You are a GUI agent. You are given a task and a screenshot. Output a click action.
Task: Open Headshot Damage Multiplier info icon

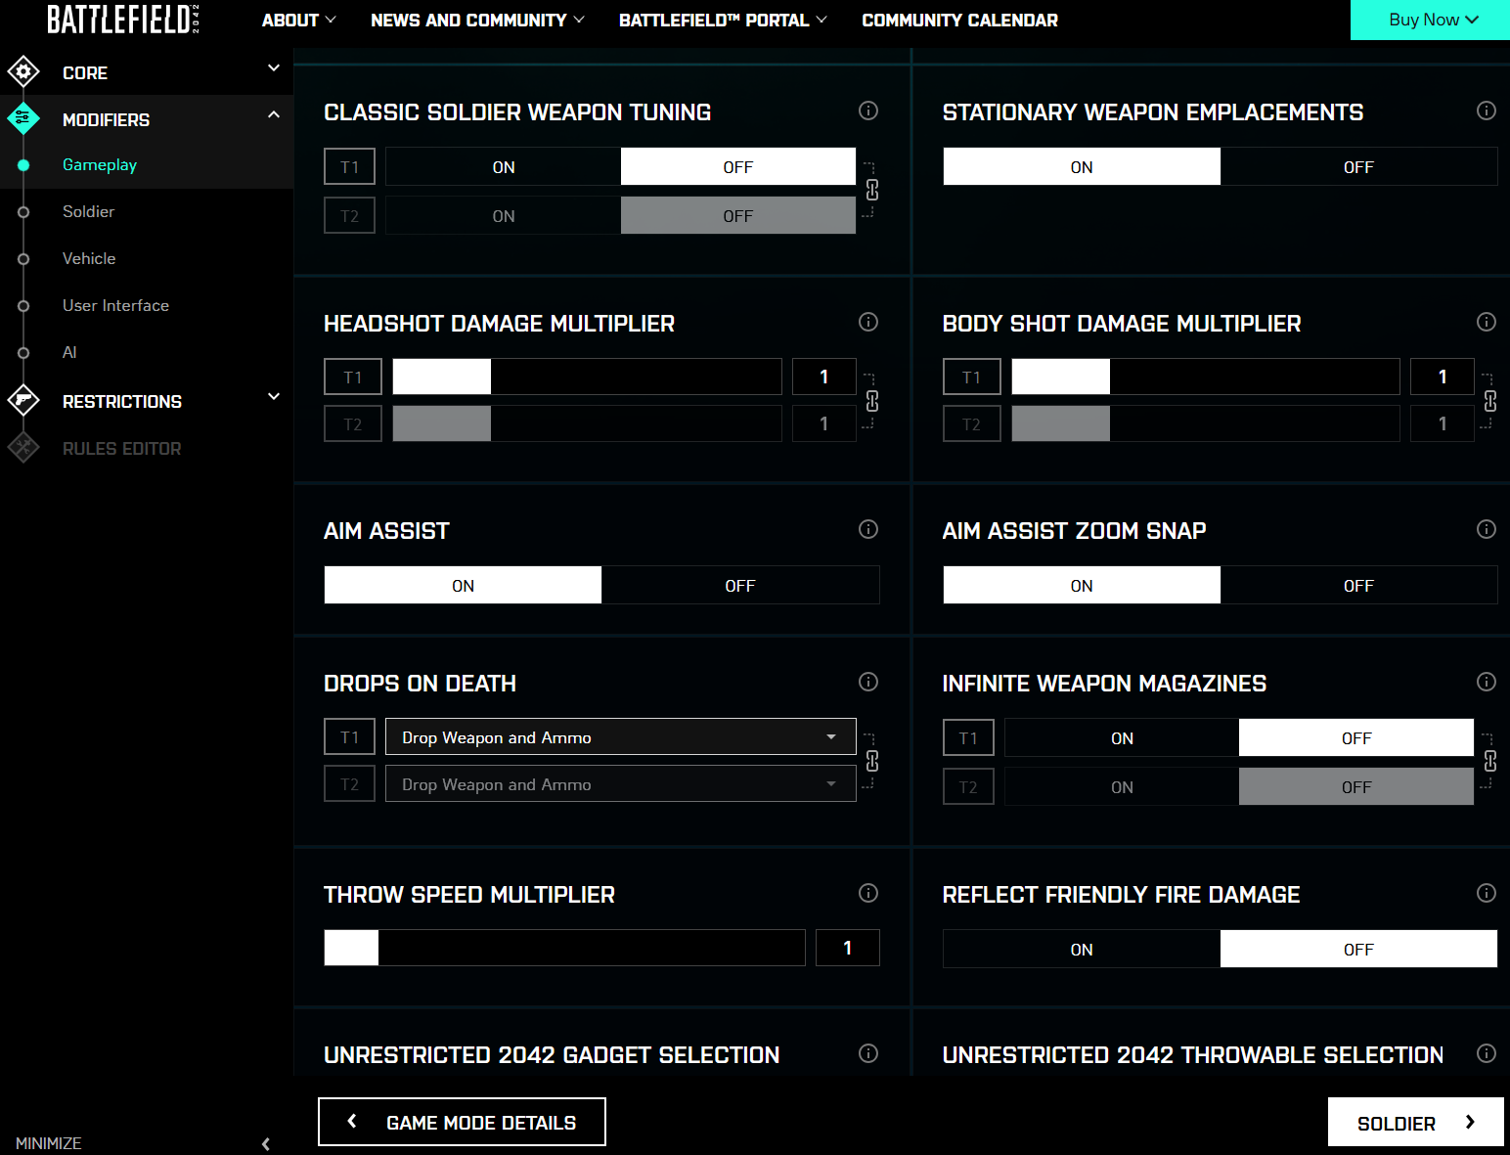point(868,322)
